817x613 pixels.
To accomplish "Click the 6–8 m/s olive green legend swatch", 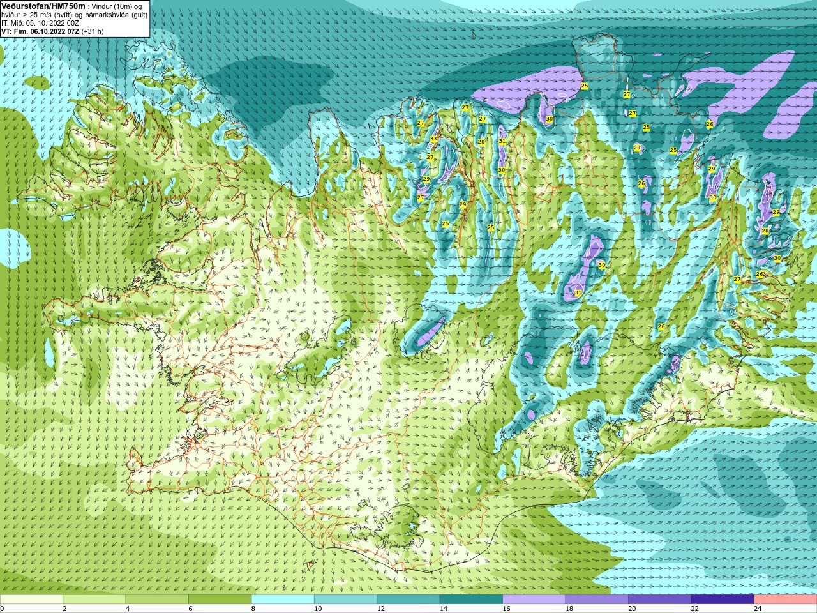I will tap(220, 600).
